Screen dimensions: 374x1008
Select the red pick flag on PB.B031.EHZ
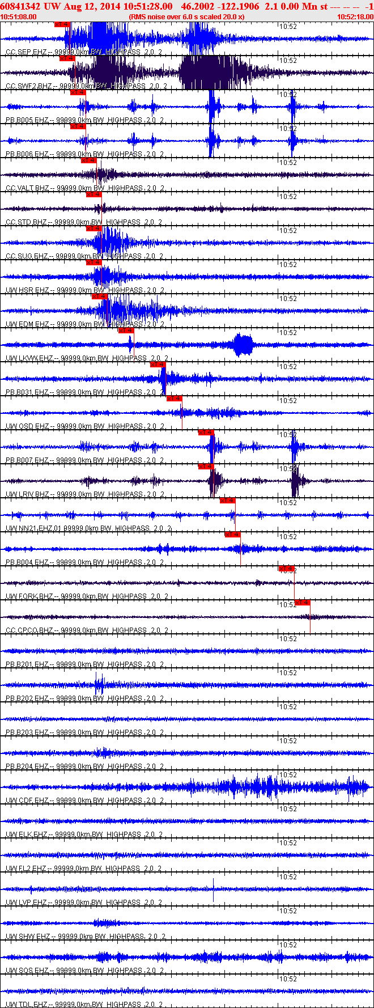[158, 365]
